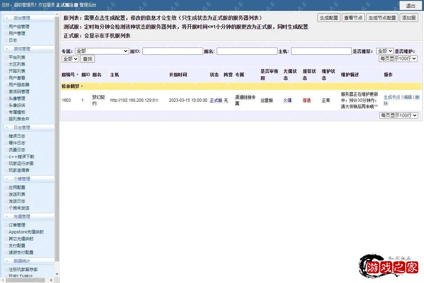Expand the 松林鹤梦 group plus icon

click(x=82, y=86)
